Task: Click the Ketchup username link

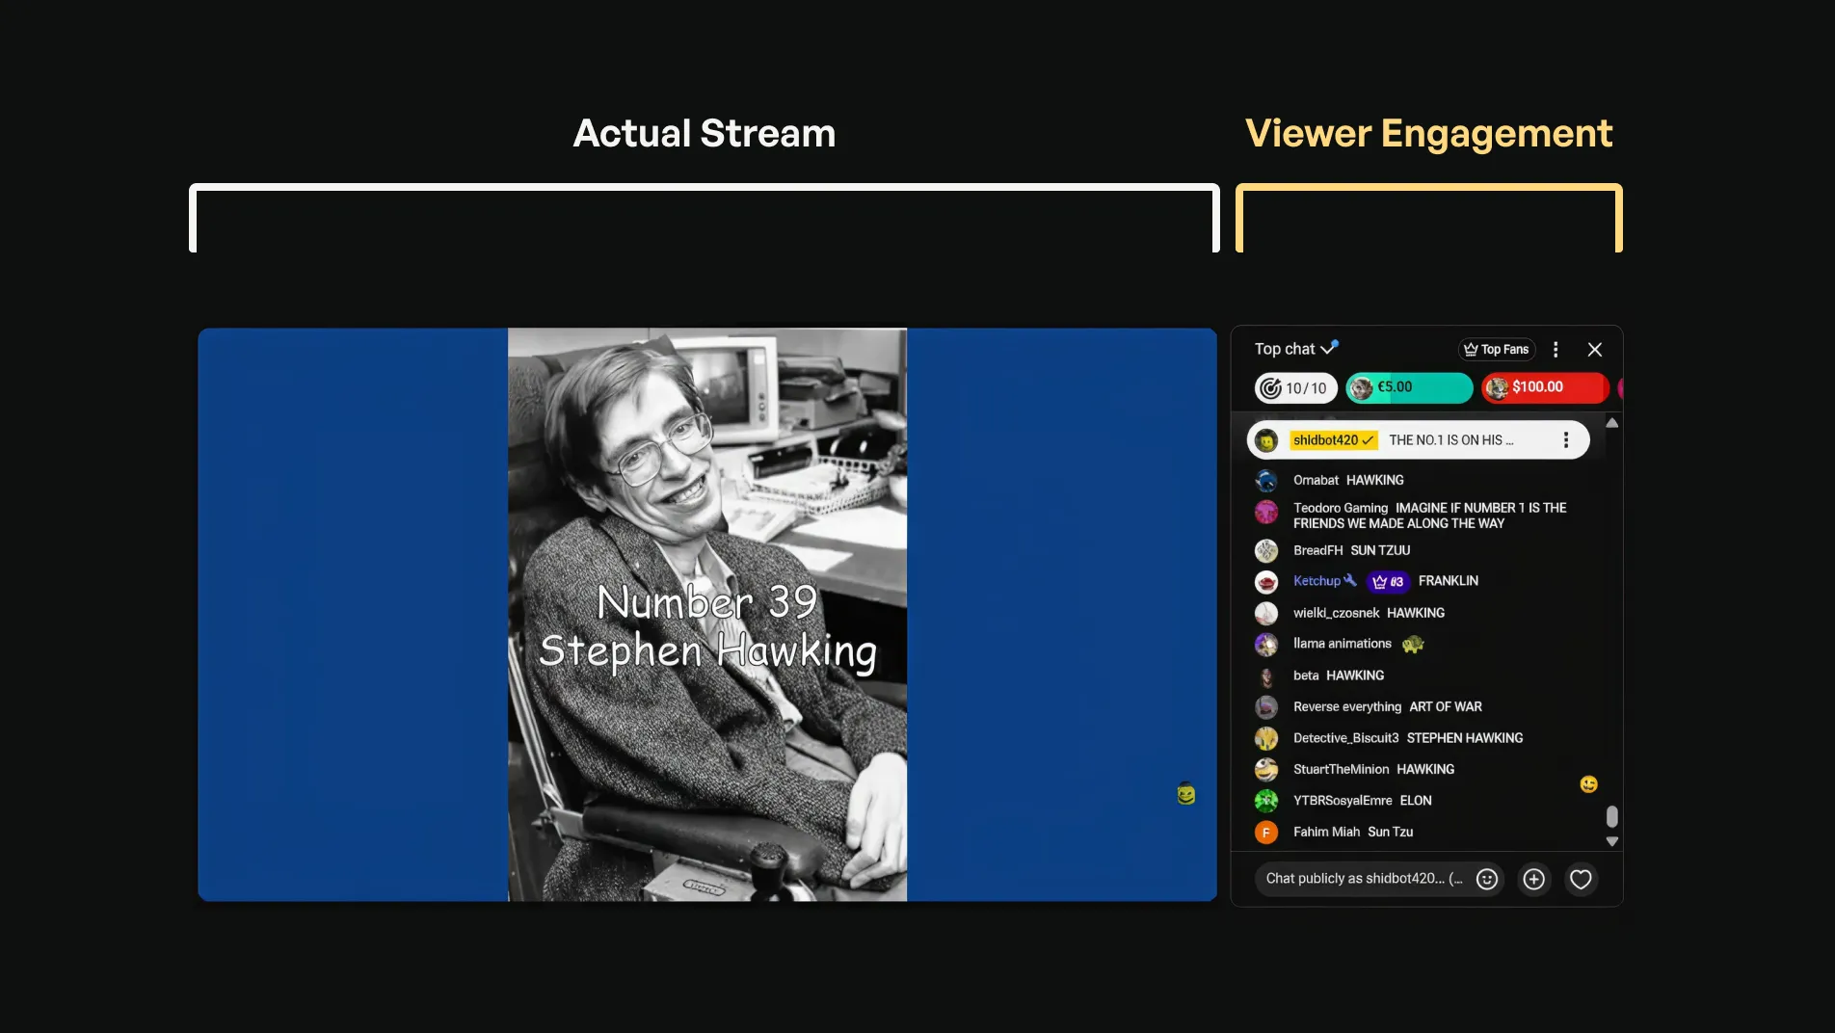Action: coord(1316,581)
